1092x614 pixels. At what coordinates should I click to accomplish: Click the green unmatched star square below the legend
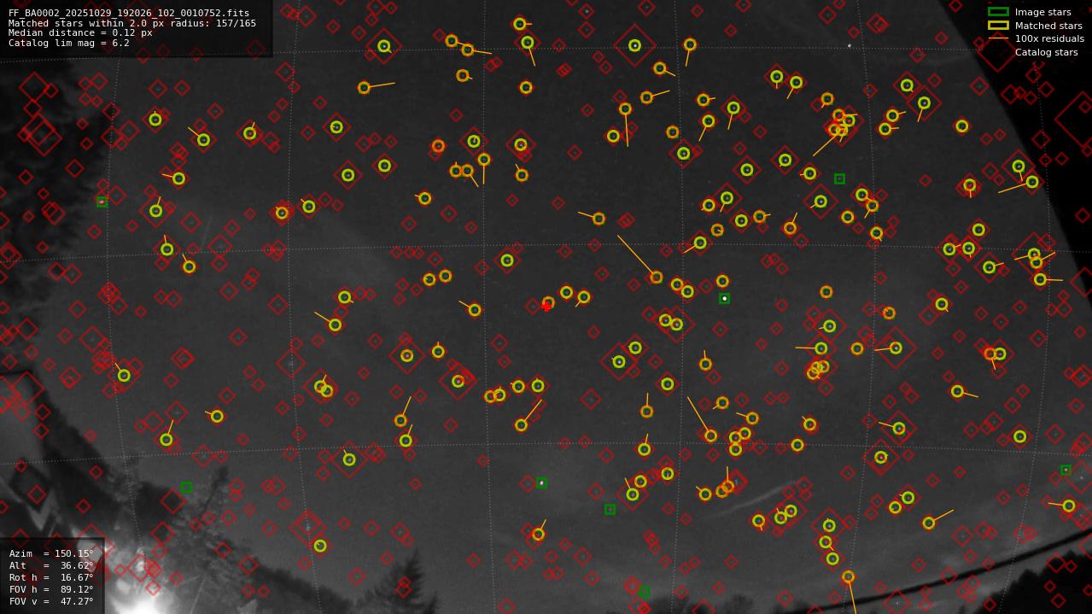click(839, 179)
